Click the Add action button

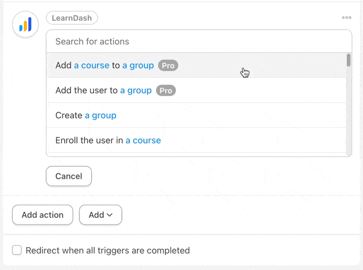click(43, 215)
